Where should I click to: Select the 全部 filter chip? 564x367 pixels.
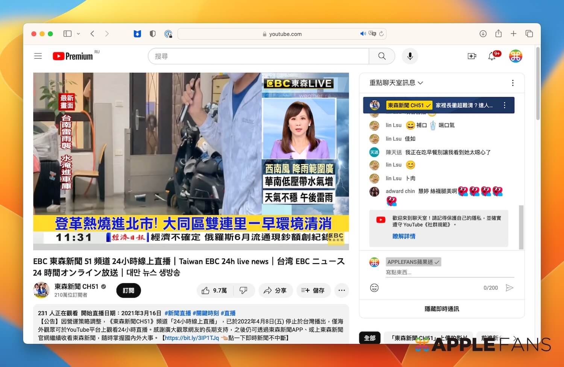click(370, 338)
